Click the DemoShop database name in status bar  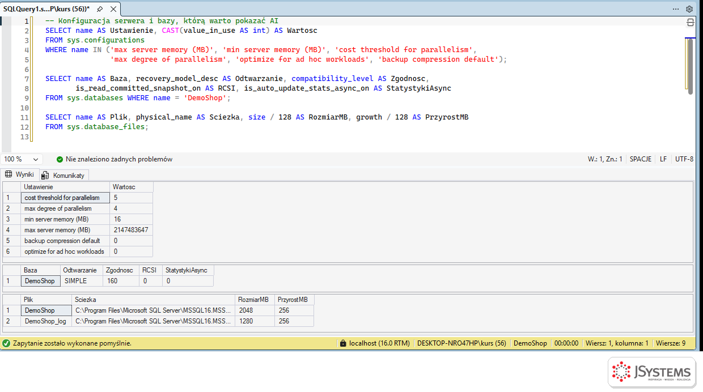pyautogui.click(x=530, y=343)
